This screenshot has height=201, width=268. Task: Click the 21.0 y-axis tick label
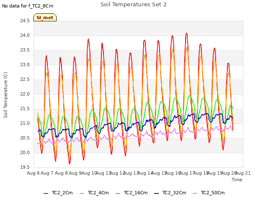(25, 124)
